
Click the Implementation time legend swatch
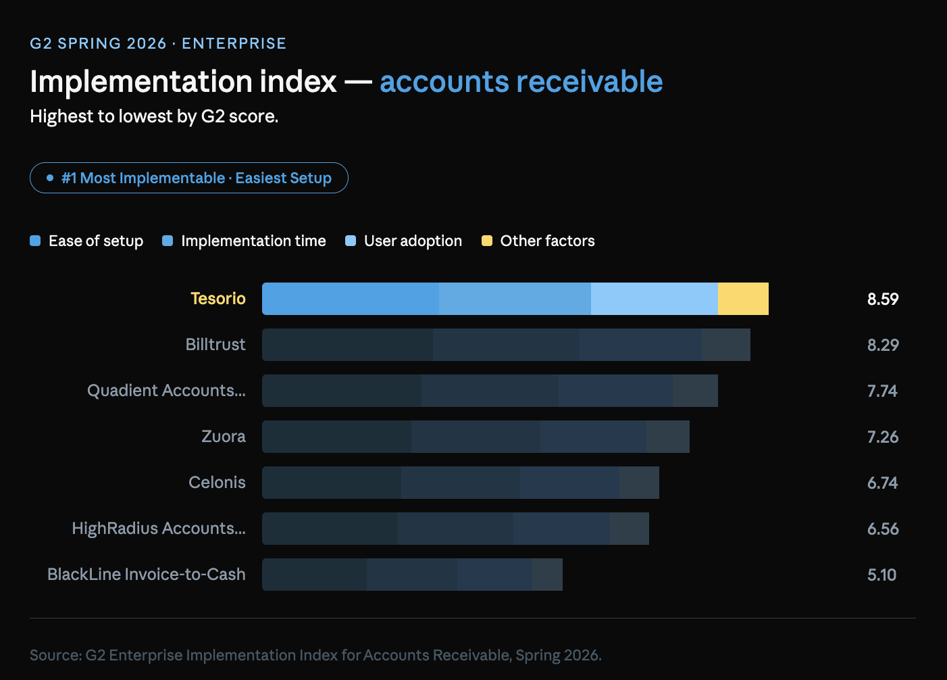[168, 241]
